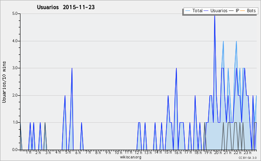Click the y-axis label 'Usuarios/10 mins'
The image size is (261, 161).
[x=4, y=82]
